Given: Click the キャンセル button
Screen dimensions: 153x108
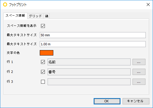Looking at the screenshot, I should point(136,101).
